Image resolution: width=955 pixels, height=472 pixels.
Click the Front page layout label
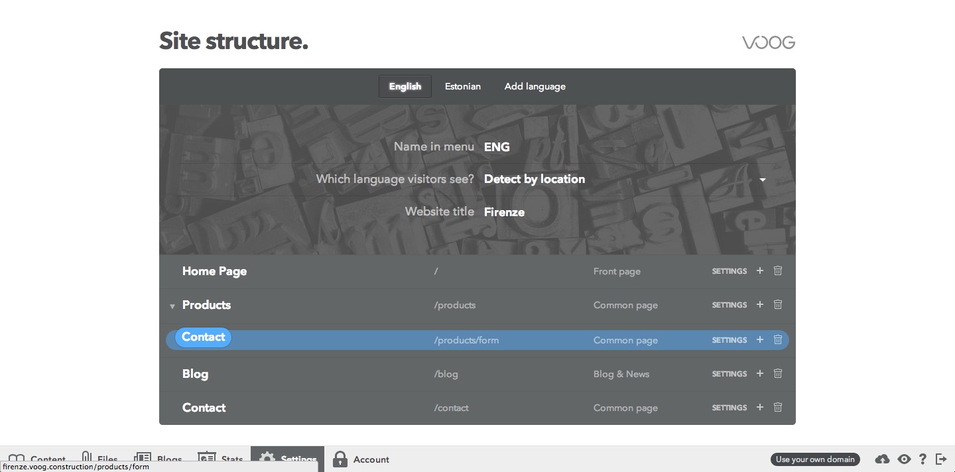[617, 271]
